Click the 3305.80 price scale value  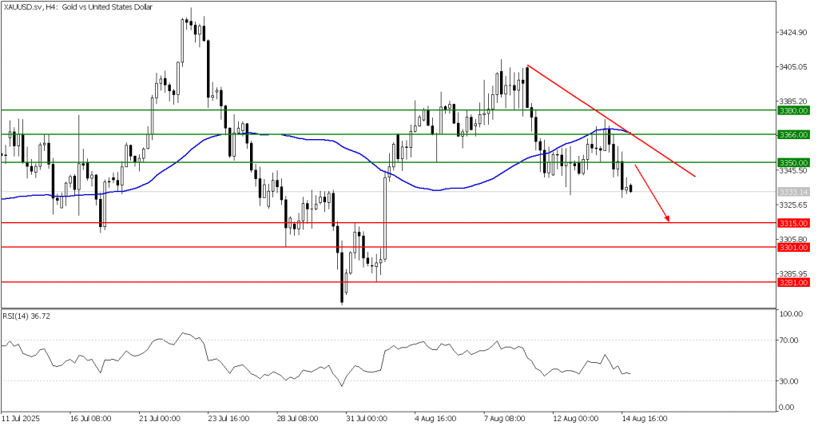[793, 239]
